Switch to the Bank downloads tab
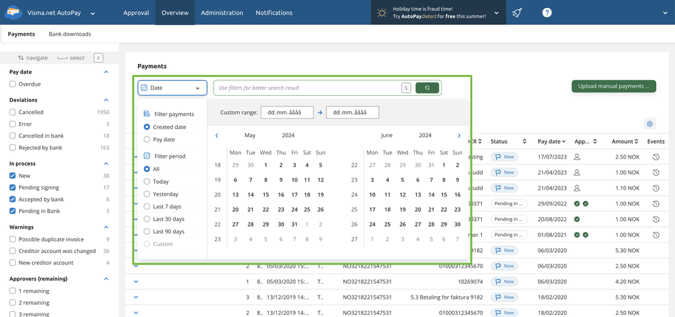 70,34
